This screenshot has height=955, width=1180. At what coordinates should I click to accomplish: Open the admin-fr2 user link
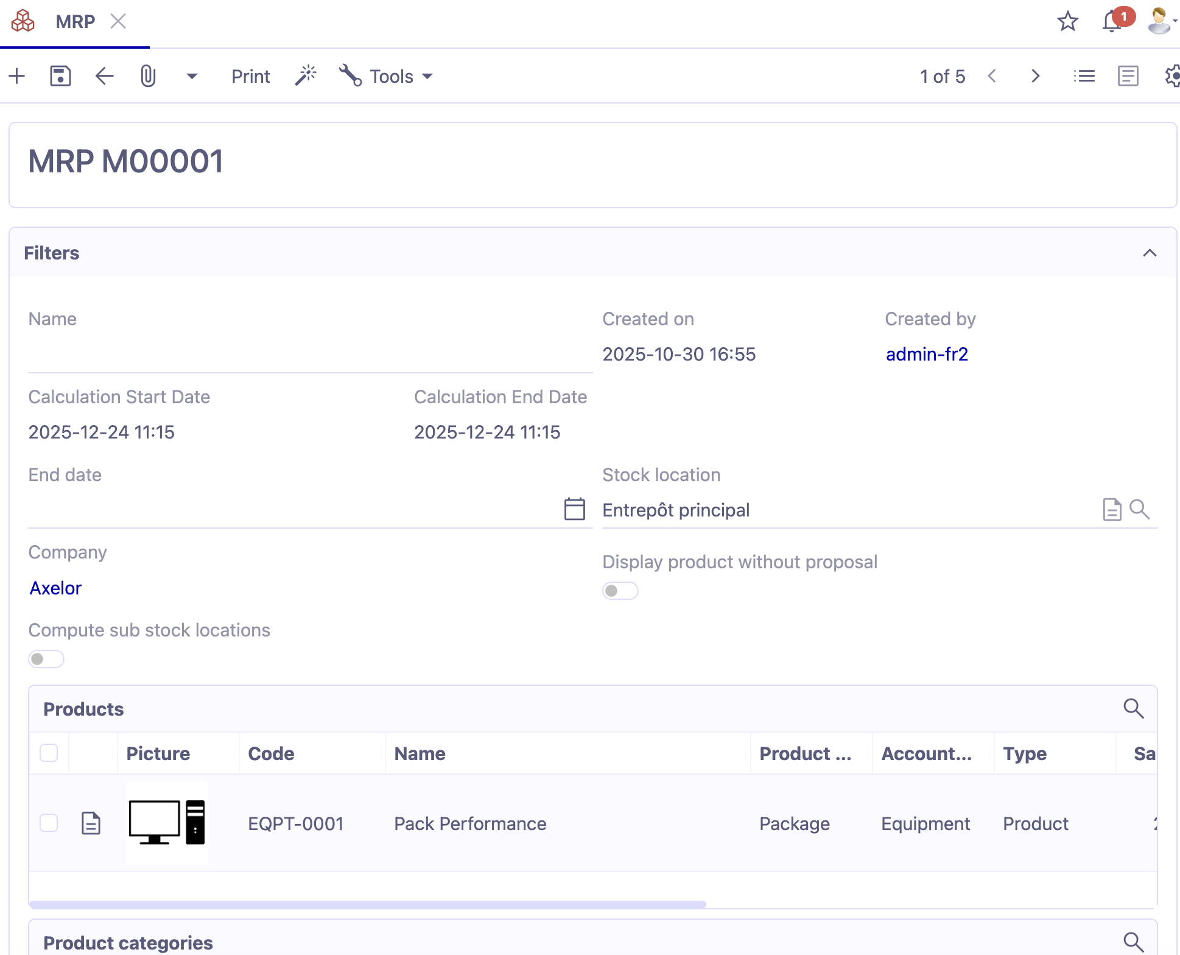(926, 354)
